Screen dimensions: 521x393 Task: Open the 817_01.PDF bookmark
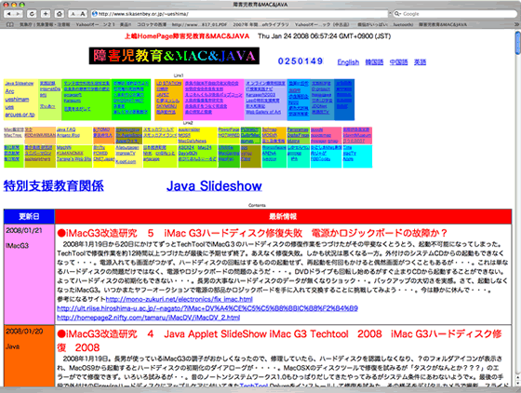click(199, 24)
